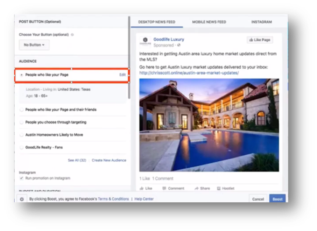The image size is (317, 231).
Task: Click the Share arrow icon under the post
Action: pyautogui.click(x=196, y=188)
